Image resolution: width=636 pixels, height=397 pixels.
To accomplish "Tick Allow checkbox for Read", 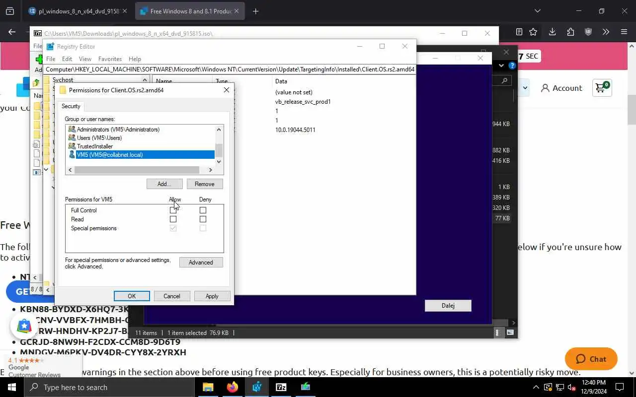I will pyautogui.click(x=173, y=219).
